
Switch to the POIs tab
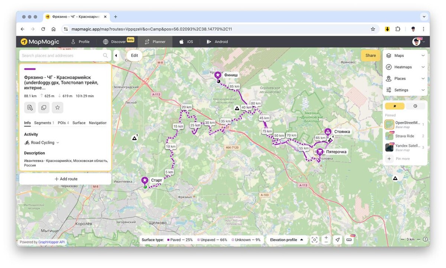[x=63, y=123]
